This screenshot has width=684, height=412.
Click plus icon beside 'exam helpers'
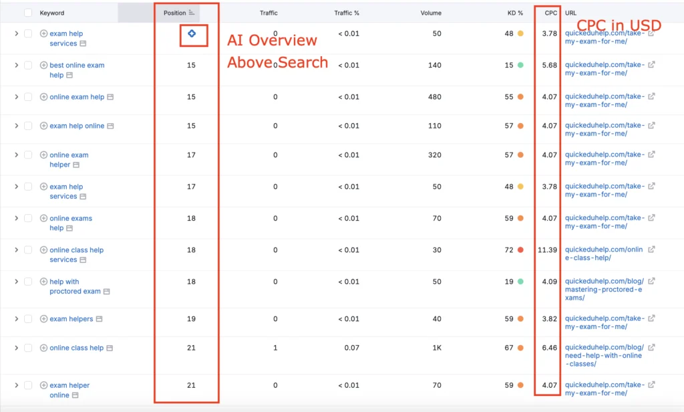coord(43,319)
